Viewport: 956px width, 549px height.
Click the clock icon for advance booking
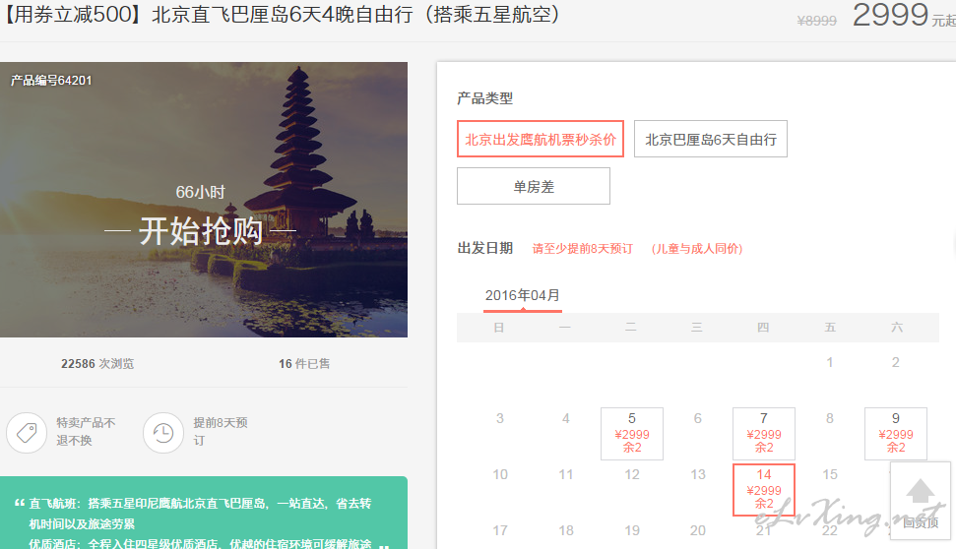pyautogui.click(x=162, y=433)
